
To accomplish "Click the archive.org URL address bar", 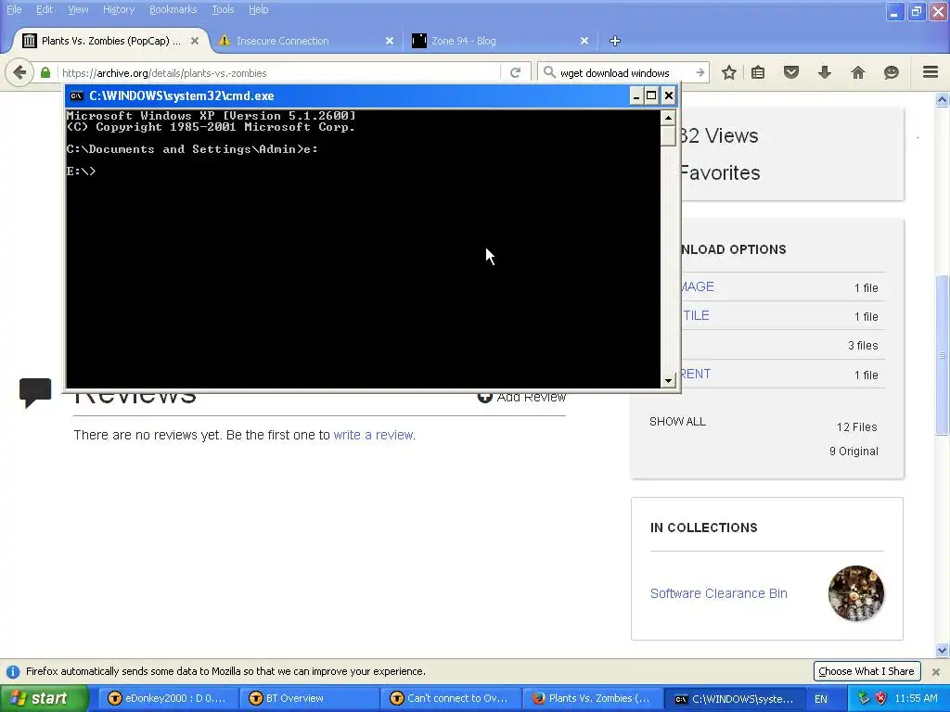I will (278, 72).
